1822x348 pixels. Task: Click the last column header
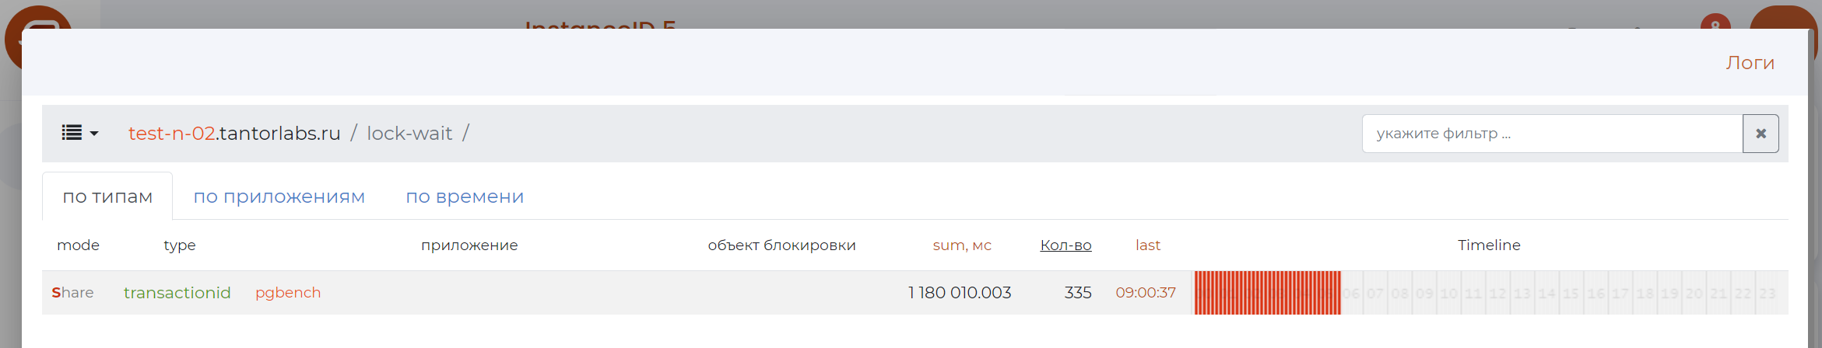coord(1148,245)
